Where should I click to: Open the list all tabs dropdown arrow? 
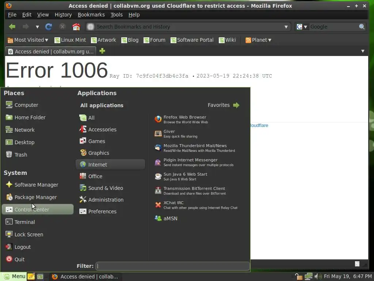coord(363,51)
